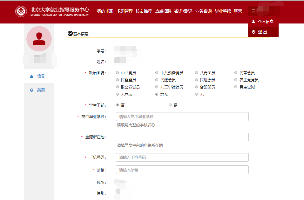This screenshot has height=200, width=304.
Task: Open the 求职管理 menu item
Action: click(x=125, y=11)
